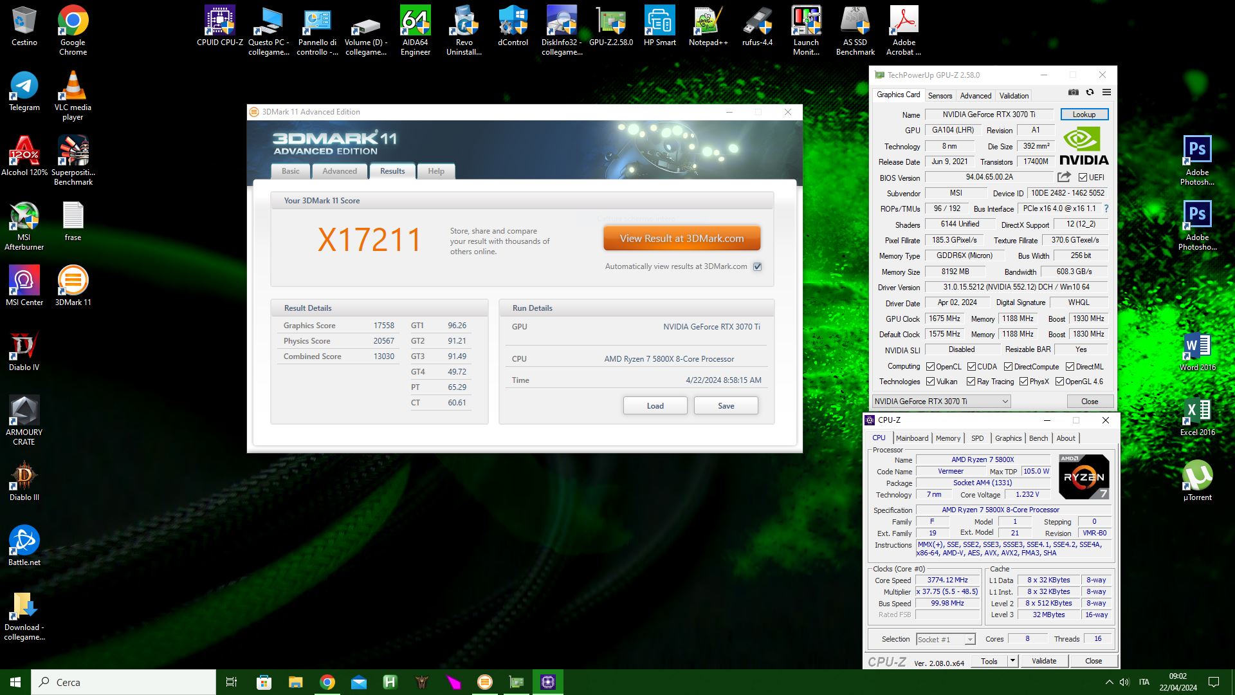Open the AS SSD Benchmark icon
1235x695 pixels.
click(855, 31)
